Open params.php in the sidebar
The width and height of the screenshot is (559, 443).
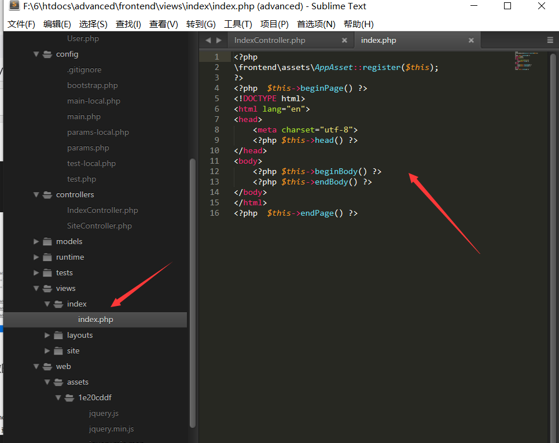88,148
